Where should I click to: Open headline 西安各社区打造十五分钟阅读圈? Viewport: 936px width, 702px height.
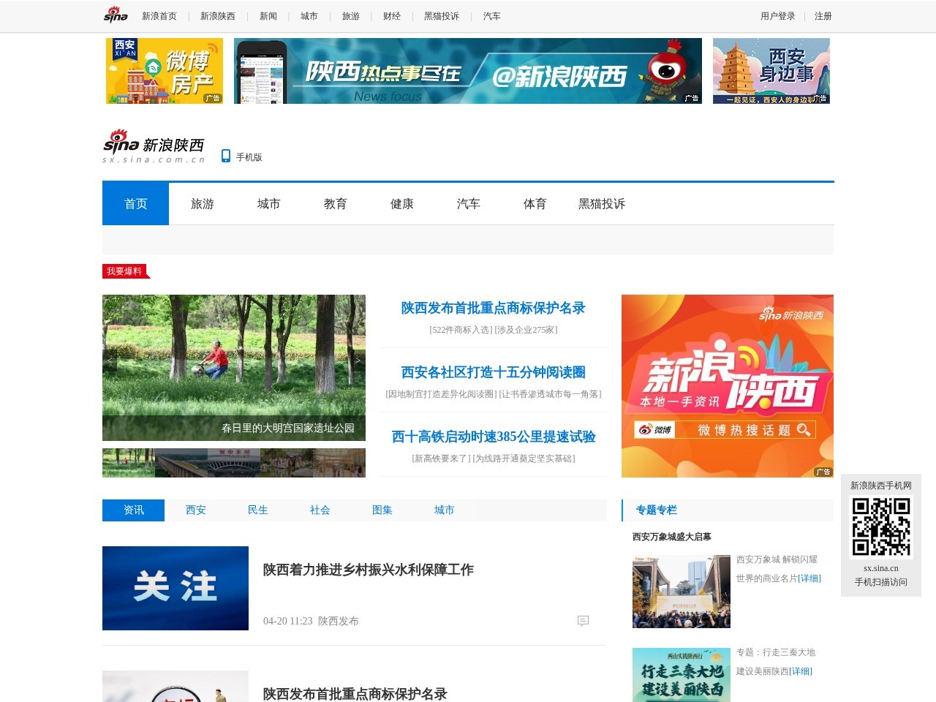point(492,372)
